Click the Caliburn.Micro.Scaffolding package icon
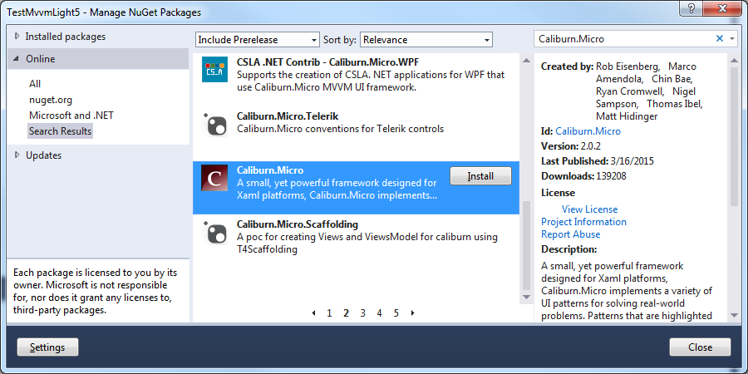 (x=214, y=232)
